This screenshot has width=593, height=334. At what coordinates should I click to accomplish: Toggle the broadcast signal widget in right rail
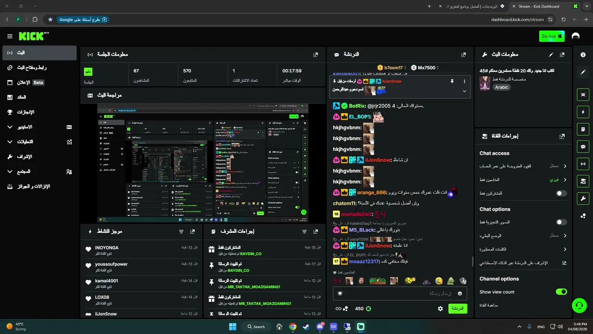click(x=583, y=164)
